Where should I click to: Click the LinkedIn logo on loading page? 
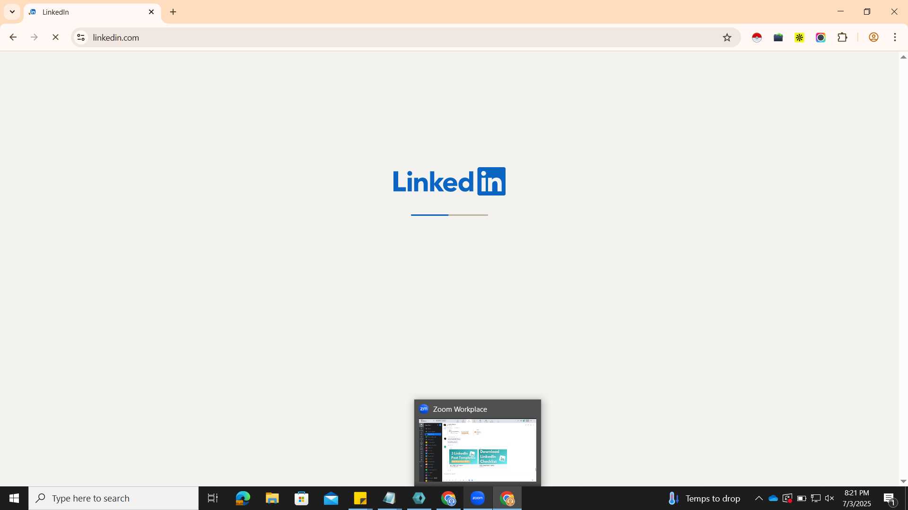pos(449,181)
